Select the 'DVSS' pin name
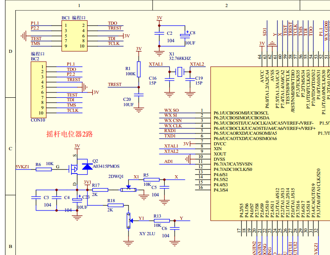The width and height of the screenshot is (330, 255). [220, 159]
